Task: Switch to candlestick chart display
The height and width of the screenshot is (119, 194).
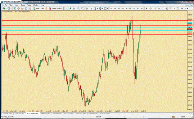Action: (x=70, y=9)
